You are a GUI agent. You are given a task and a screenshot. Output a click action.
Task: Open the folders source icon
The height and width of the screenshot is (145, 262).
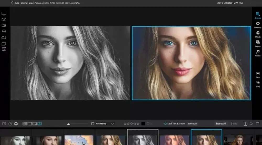4,26
